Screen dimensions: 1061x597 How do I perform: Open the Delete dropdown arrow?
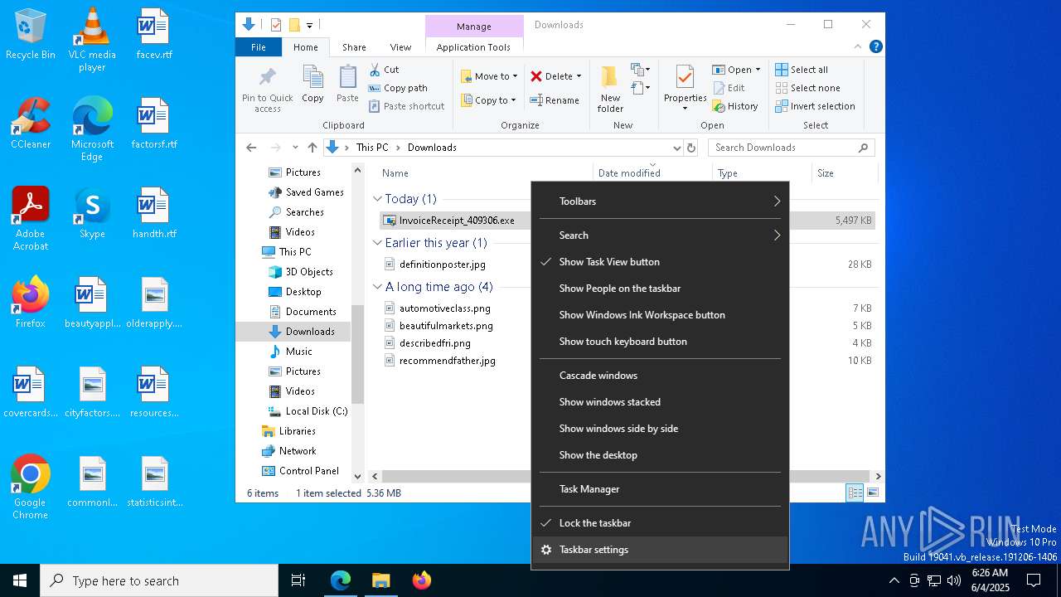coord(579,76)
